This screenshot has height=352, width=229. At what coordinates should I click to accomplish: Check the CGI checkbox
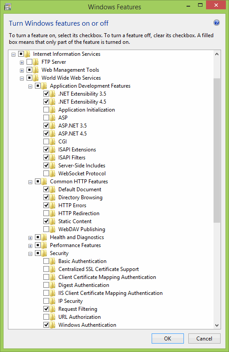[46, 141]
